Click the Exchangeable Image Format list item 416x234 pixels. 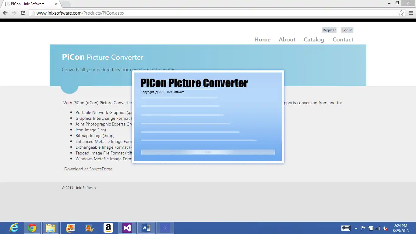point(104,147)
